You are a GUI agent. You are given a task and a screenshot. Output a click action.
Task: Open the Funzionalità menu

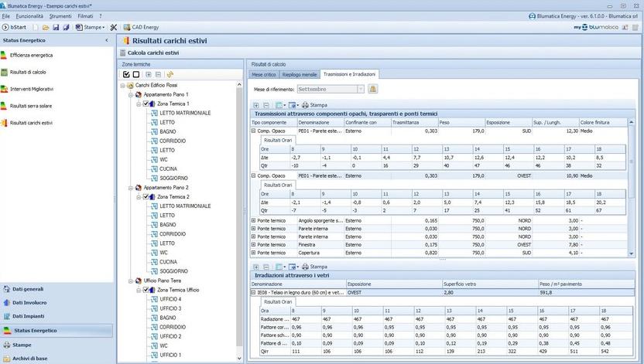pyautogui.click(x=29, y=15)
